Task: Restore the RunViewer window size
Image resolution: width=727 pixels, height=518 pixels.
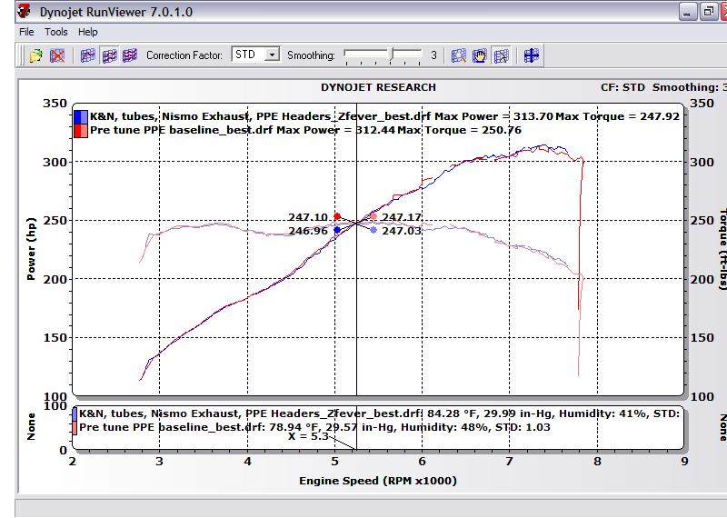Action: (709, 12)
